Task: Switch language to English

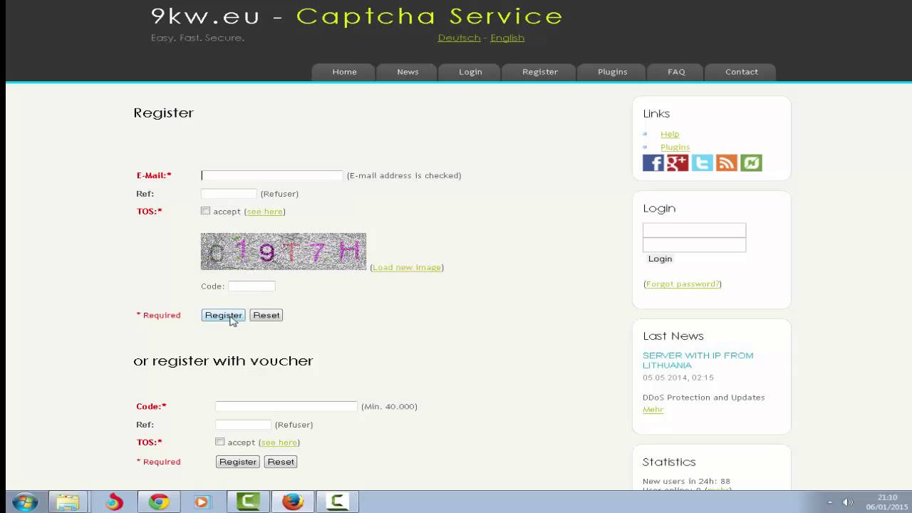Action: pyautogui.click(x=507, y=38)
